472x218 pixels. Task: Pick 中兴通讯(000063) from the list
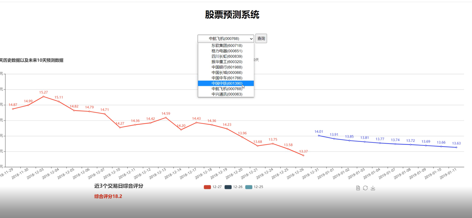coord(226,94)
